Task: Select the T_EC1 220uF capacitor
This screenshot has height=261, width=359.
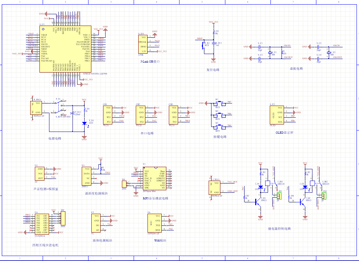Action: [x=73, y=113]
